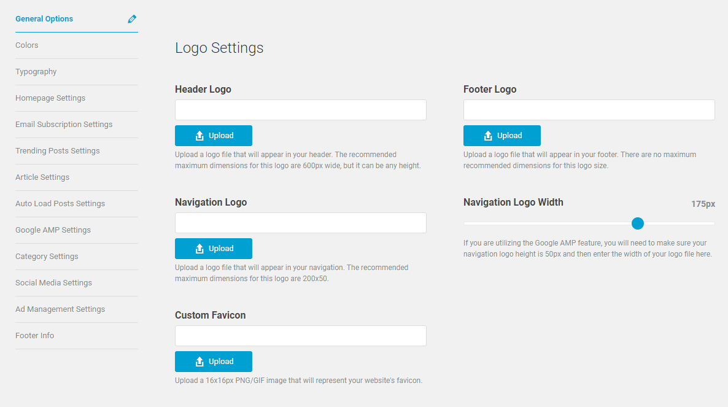Select Social Media Settings tab
The height and width of the screenshot is (407, 728).
pyautogui.click(x=53, y=283)
